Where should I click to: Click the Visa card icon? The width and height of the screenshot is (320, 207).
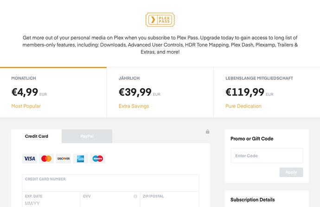coord(30,158)
